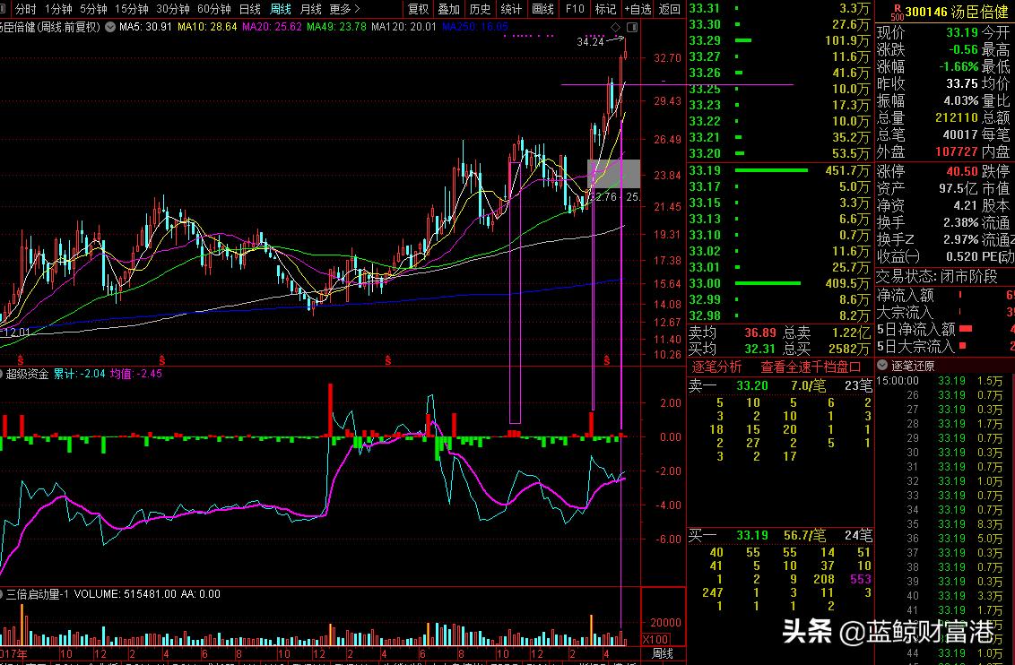Screen dimensions: 1015x665
Task: Open the 画线 drawing tools
Action: point(542,9)
